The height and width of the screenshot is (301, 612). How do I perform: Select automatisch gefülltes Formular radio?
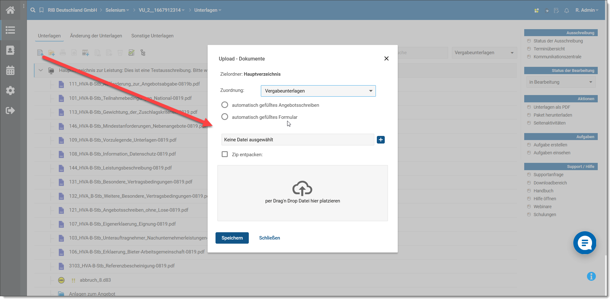(225, 117)
